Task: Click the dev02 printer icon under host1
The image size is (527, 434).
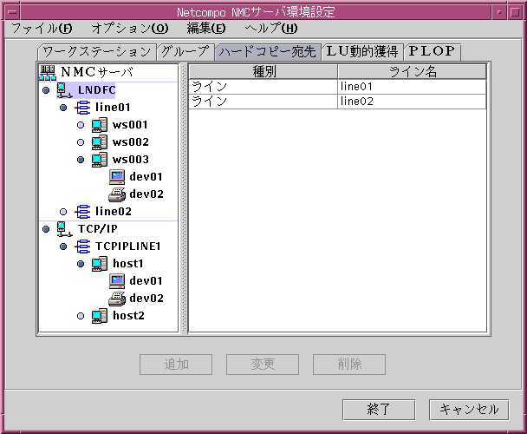Action: [x=117, y=299]
